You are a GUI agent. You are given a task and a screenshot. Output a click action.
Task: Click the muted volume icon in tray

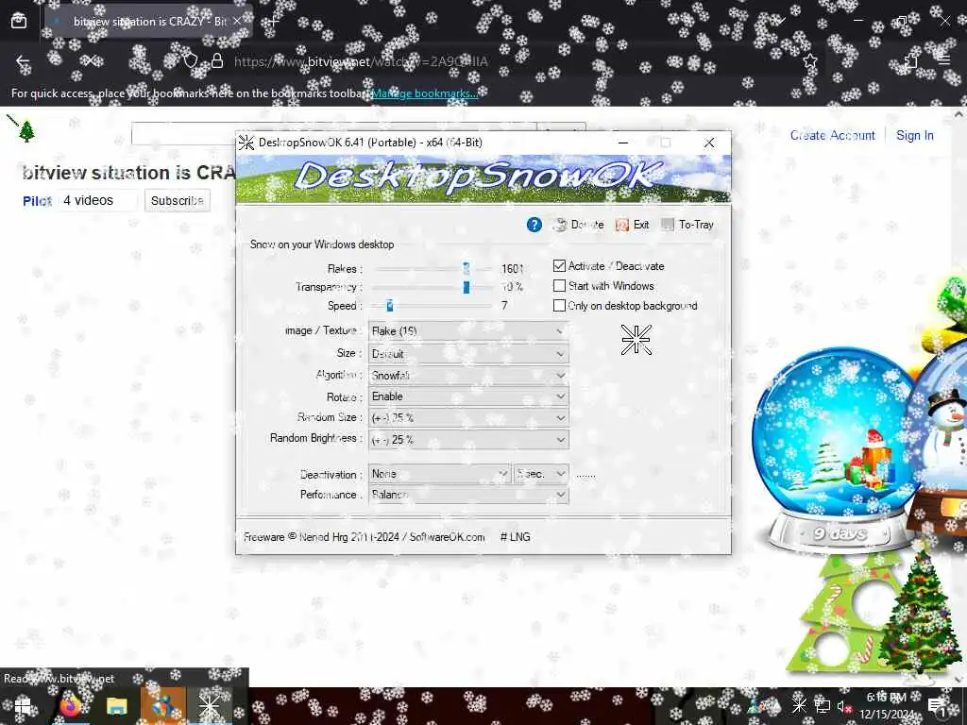point(844,706)
